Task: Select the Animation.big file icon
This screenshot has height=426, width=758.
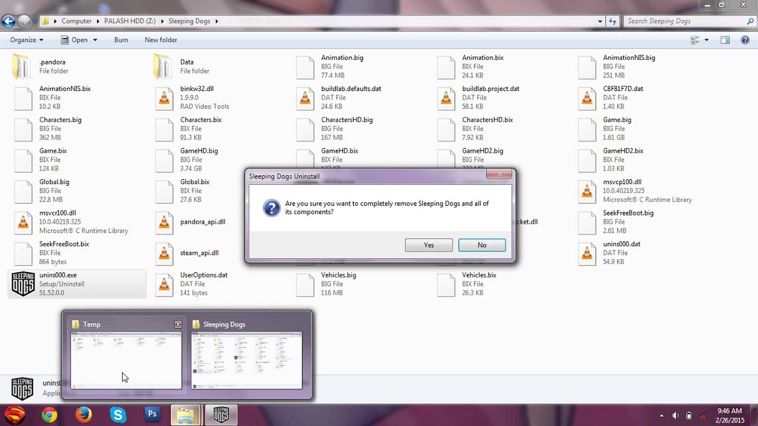Action: click(x=305, y=67)
